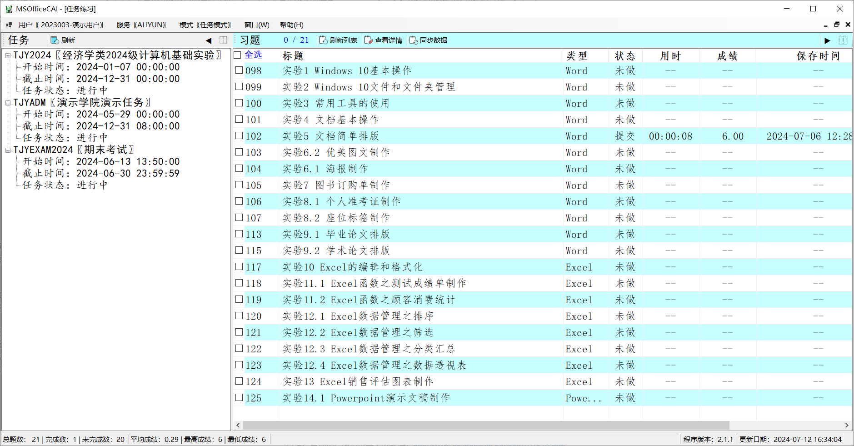
Task: Click the 程序版本: 2.1.1 status bar entry
Action: [708, 439]
